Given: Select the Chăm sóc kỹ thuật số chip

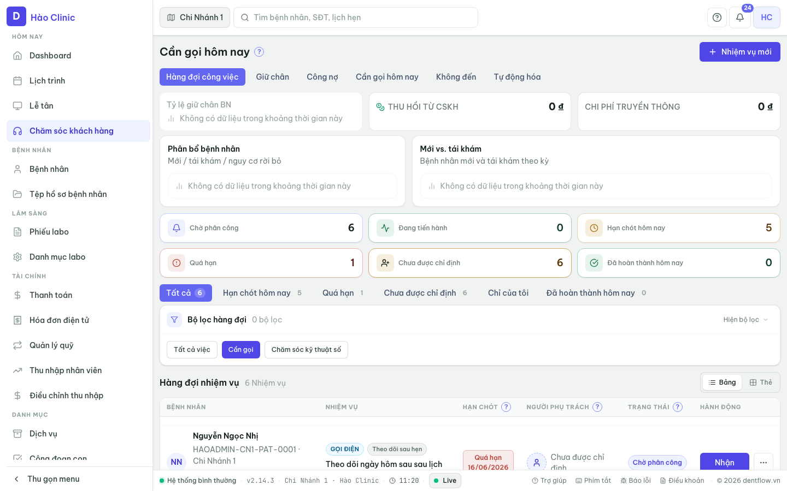Looking at the screenshot, I should point(306,350).
